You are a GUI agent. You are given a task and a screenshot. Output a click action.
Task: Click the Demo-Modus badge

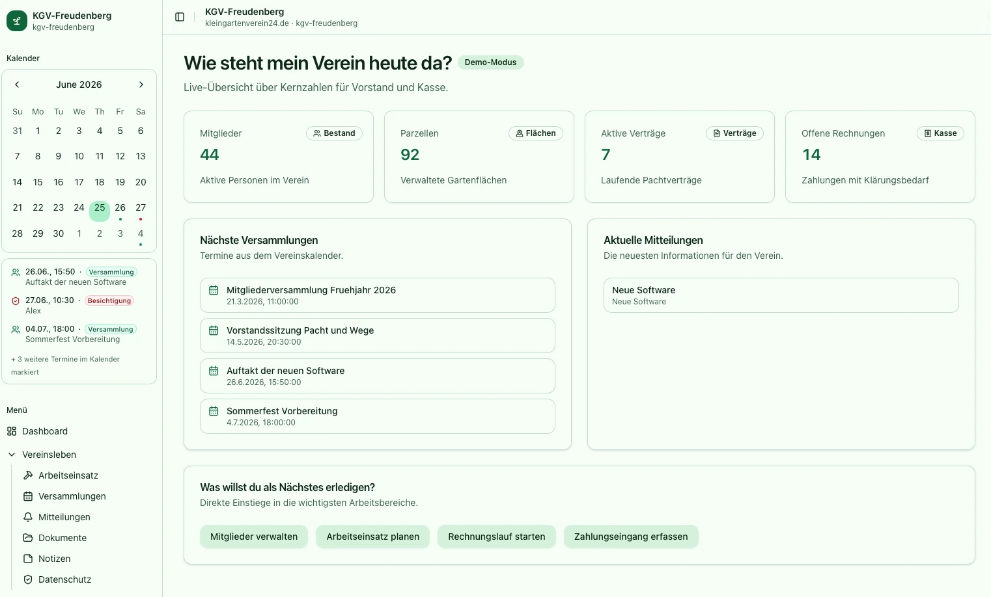(490, 62)
